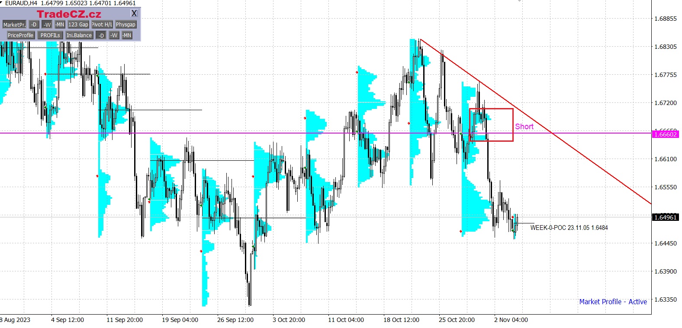
Task: Click the Physgap button
Action: [x=125, y=25]
